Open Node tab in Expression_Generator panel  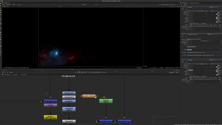186,36
